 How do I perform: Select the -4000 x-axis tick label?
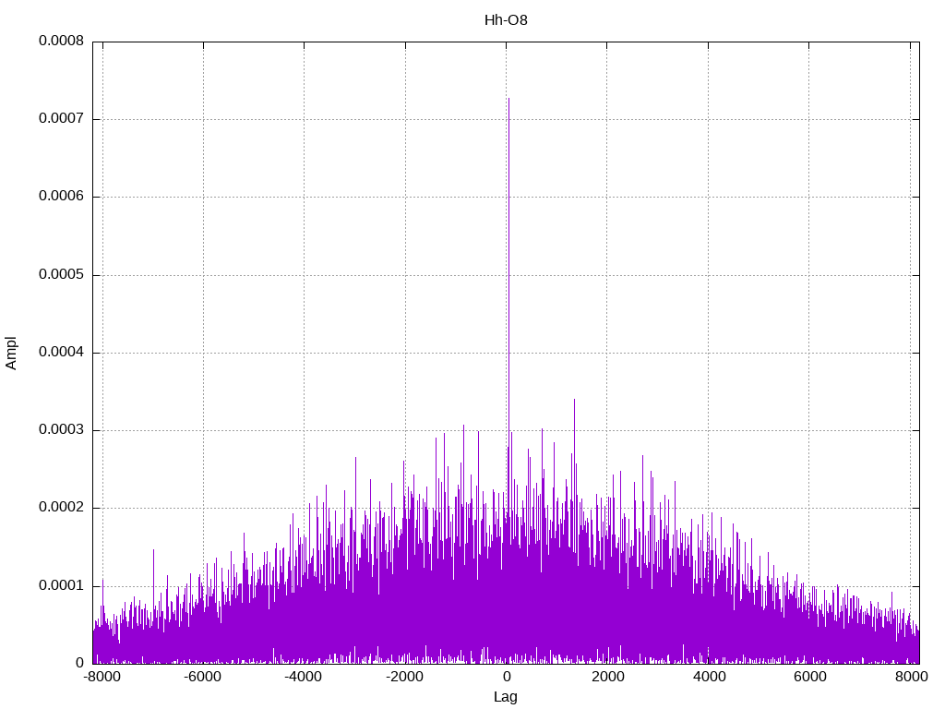tap(303, 677)
